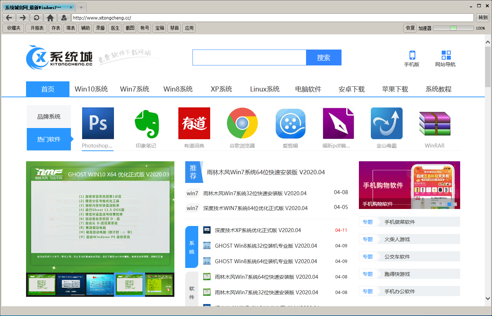Open the 印象笔记 elephant icon
The image size is (492, 316).
[146, 123]
